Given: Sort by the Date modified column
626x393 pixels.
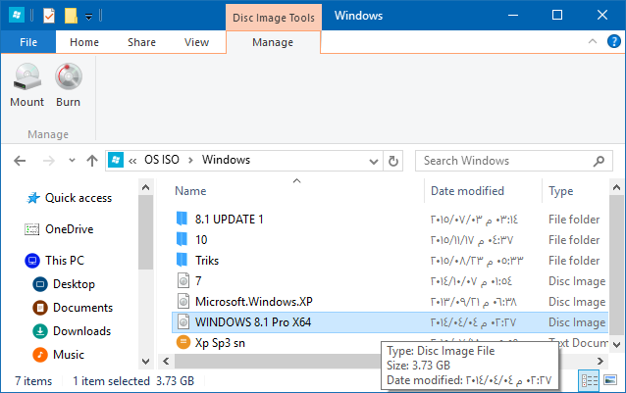Looking at the screenshot, I should 467,191.
